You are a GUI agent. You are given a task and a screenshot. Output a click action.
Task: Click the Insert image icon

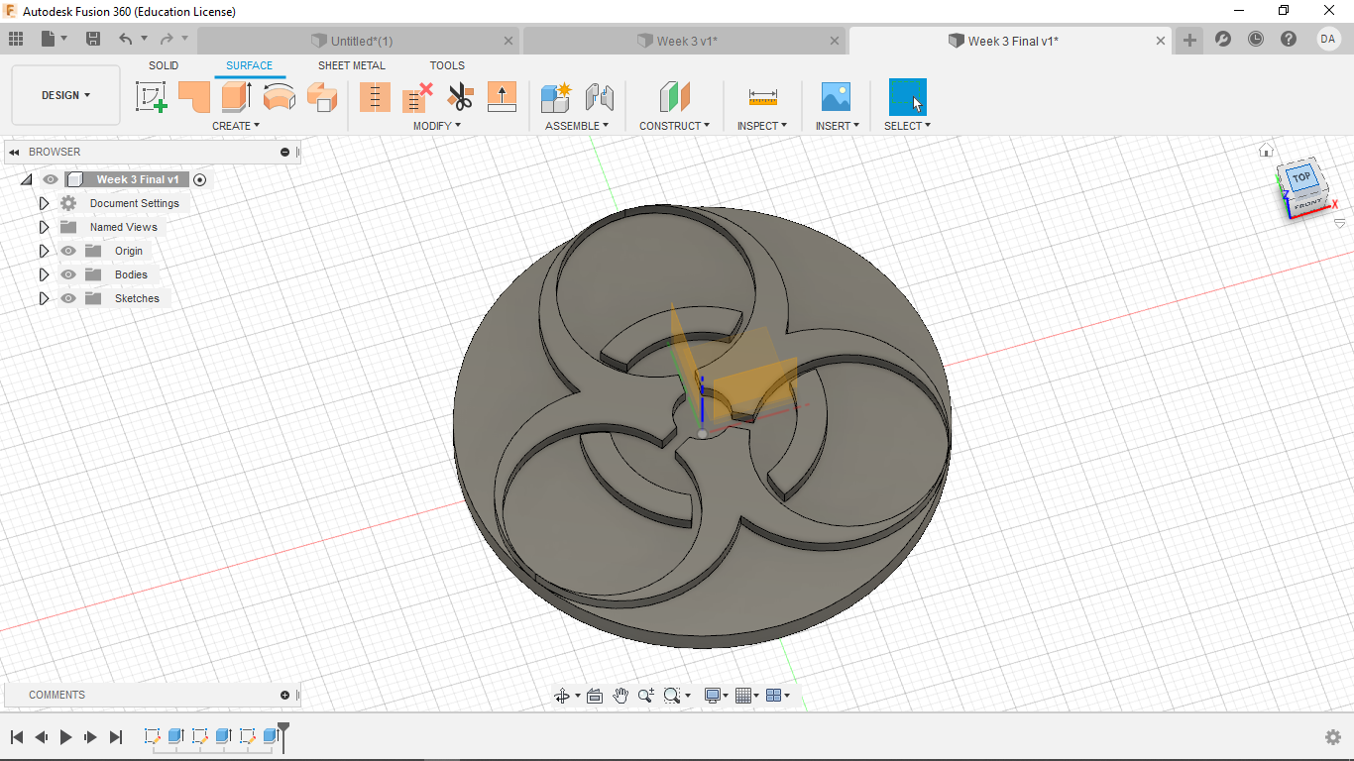tap(837, 96)
